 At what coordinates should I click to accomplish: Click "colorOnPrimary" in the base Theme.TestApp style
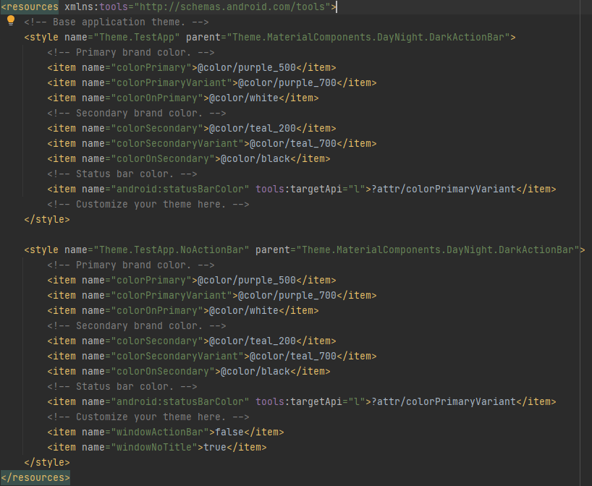point(157,98)
